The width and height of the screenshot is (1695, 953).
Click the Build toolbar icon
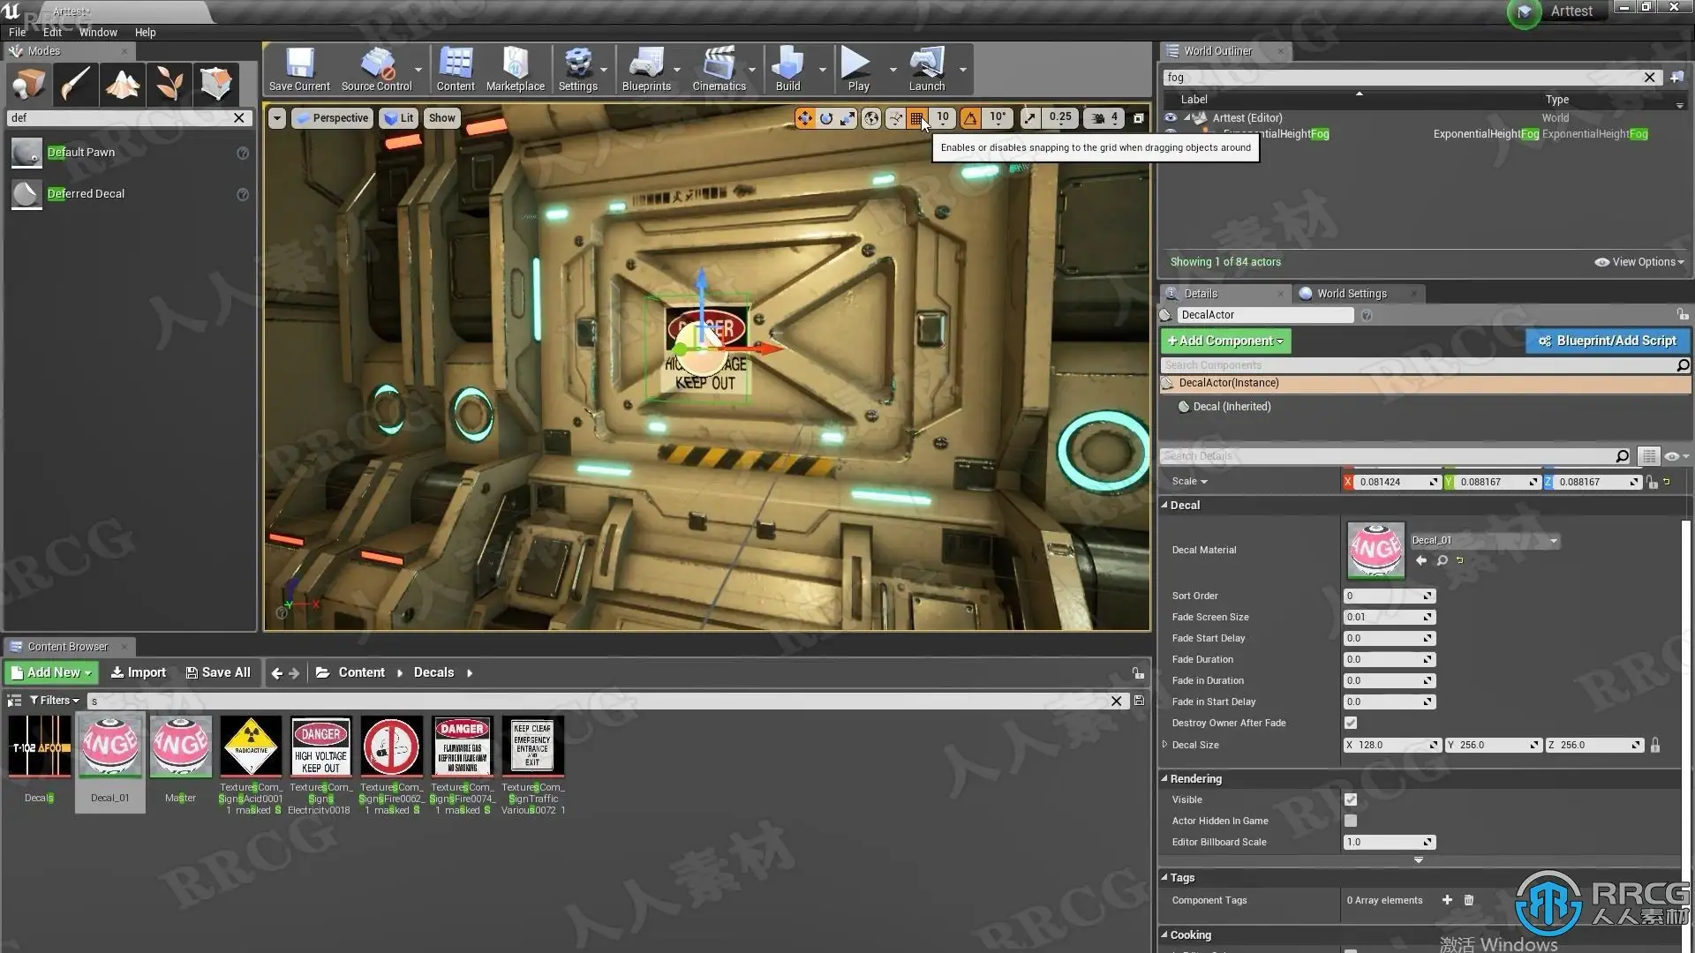(x=787, y=69)
